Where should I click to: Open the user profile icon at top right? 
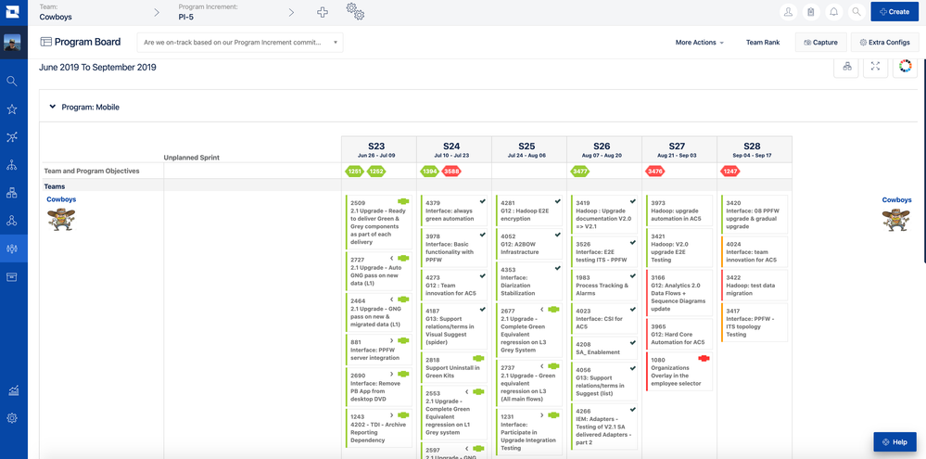tap(789, 12)
